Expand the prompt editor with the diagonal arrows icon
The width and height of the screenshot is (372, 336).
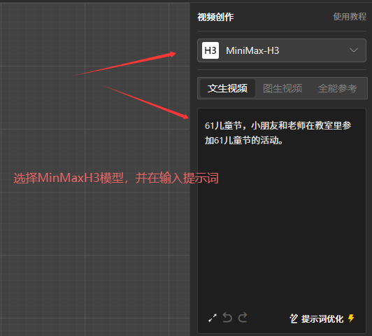(213, 318)
